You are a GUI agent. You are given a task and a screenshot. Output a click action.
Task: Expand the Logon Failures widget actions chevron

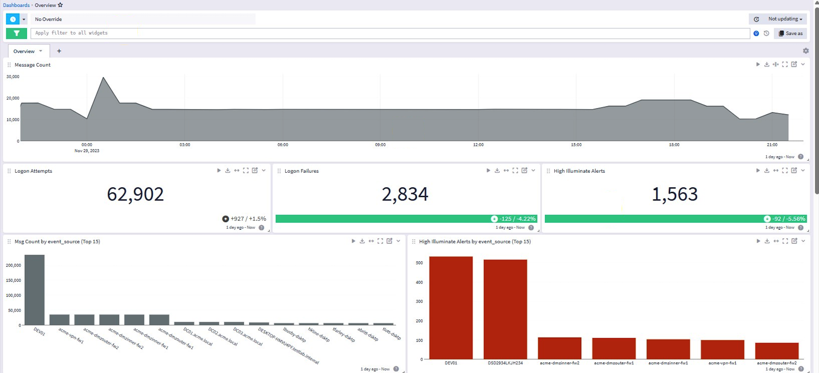click(x=533, y=171)
